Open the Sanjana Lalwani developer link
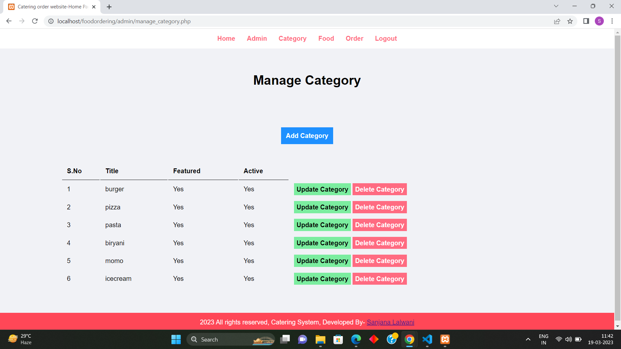Screen dimensions: 621x349 coord(390,322)
